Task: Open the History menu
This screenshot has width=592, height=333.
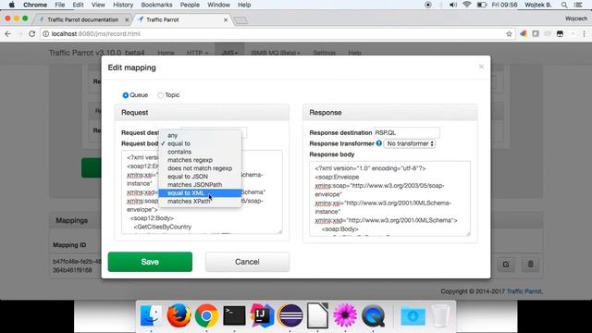Action: (123, 5)
